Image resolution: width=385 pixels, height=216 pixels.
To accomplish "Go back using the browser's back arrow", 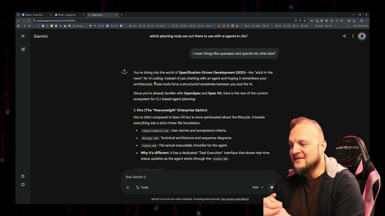I will (19, 21).
